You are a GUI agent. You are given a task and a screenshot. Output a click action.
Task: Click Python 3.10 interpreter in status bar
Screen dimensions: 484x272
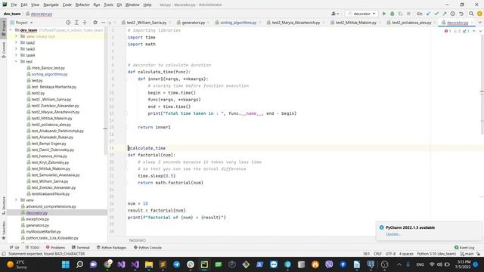tap(436, 254)
